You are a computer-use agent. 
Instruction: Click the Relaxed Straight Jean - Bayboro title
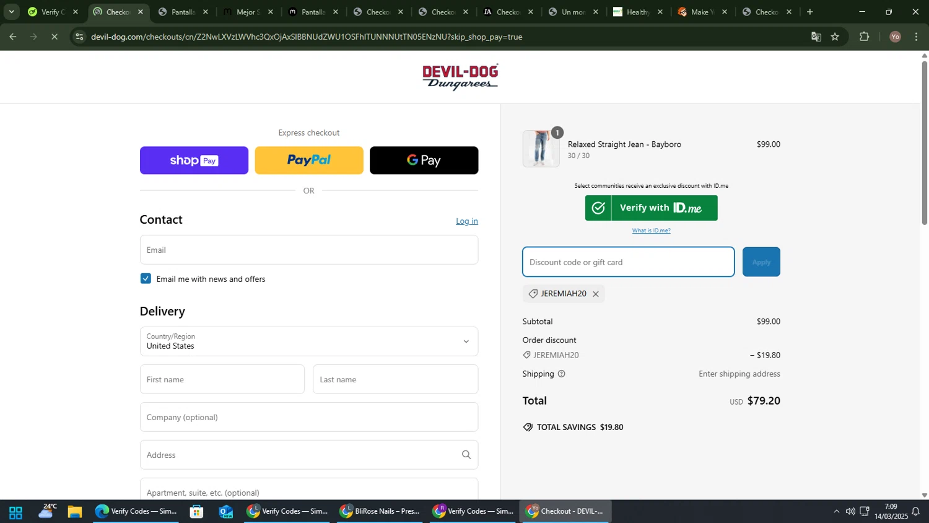point(624,144)
